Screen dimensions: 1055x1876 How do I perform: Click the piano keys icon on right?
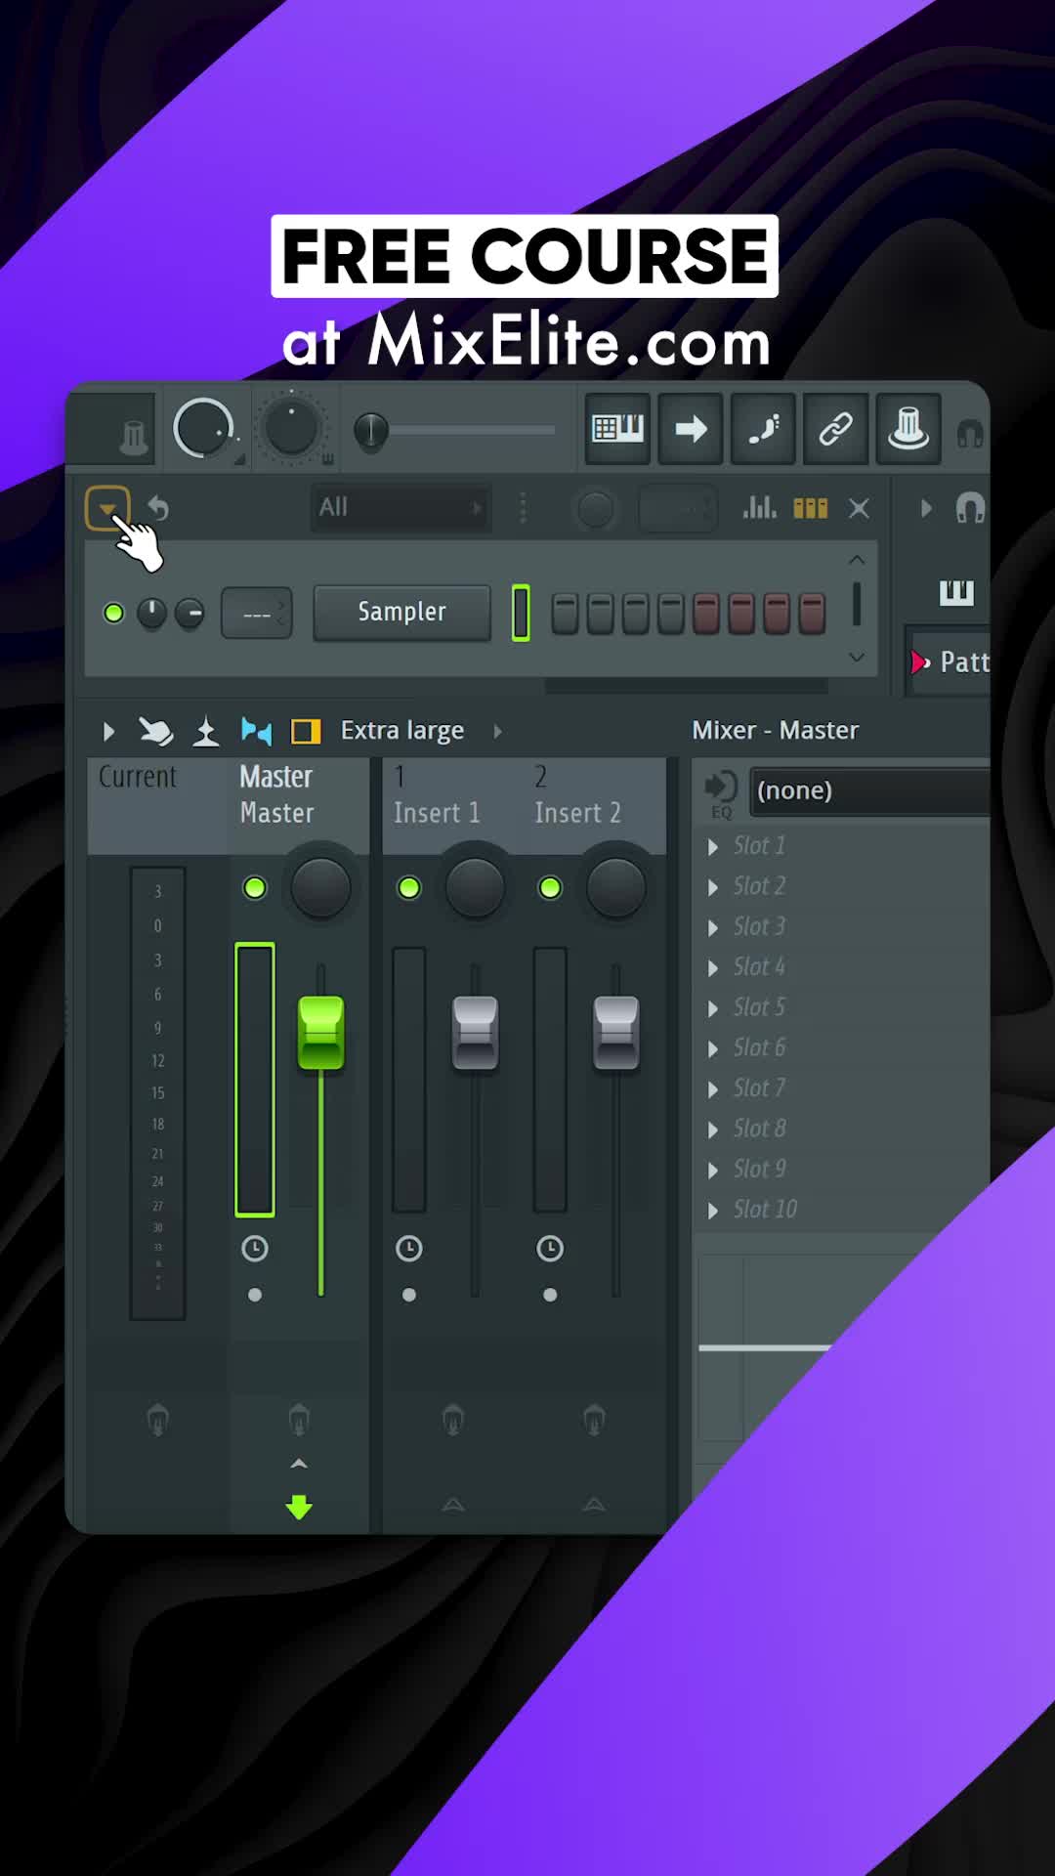pyautogui.click(x=956, y=592)
